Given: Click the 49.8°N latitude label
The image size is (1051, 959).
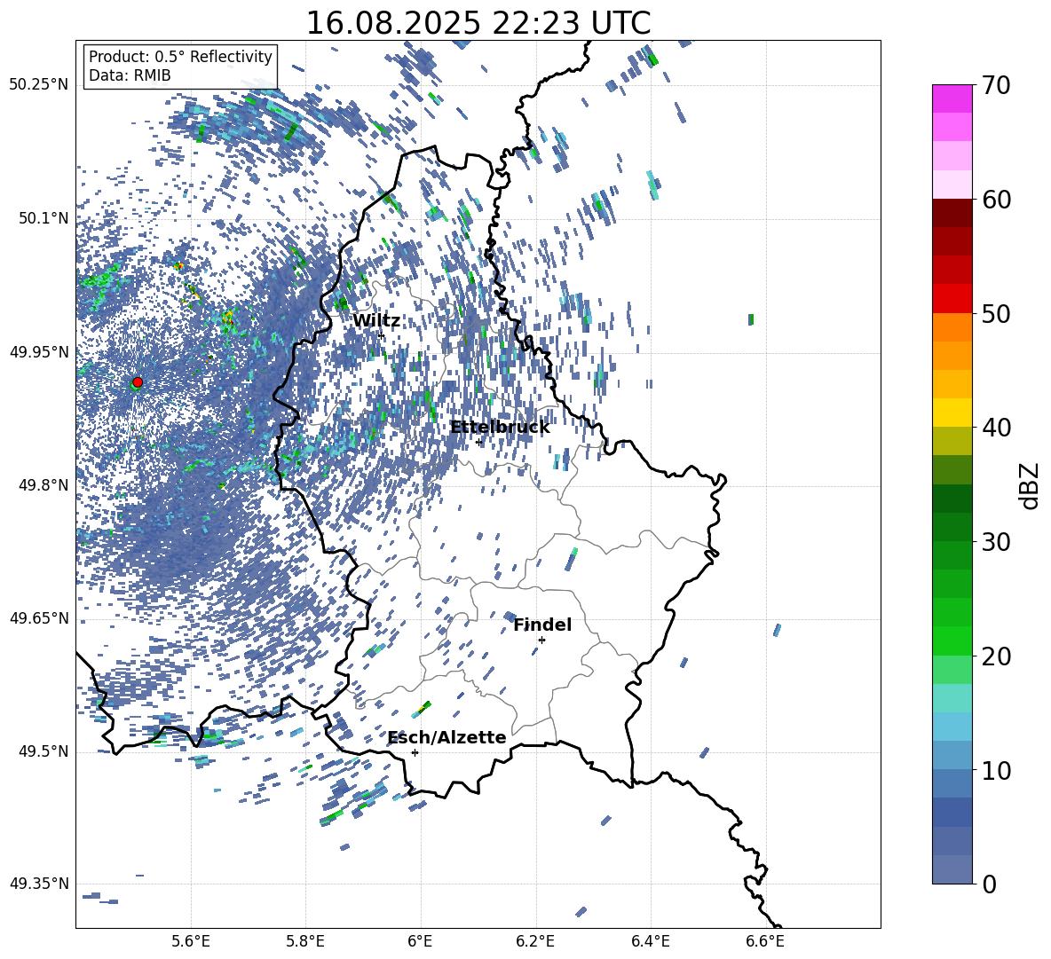Looking at the screenshot, I should coord(43,485).
